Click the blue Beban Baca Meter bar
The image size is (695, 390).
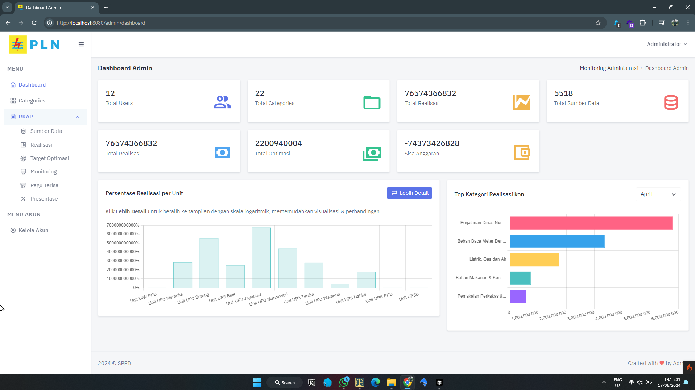click(558, 241)
